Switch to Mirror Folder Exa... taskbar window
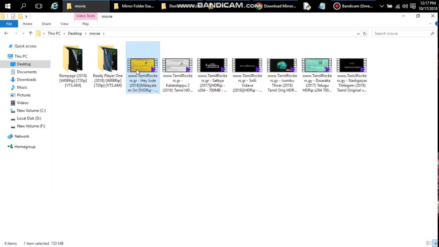The image size is (439, 247). click(134, 6)
